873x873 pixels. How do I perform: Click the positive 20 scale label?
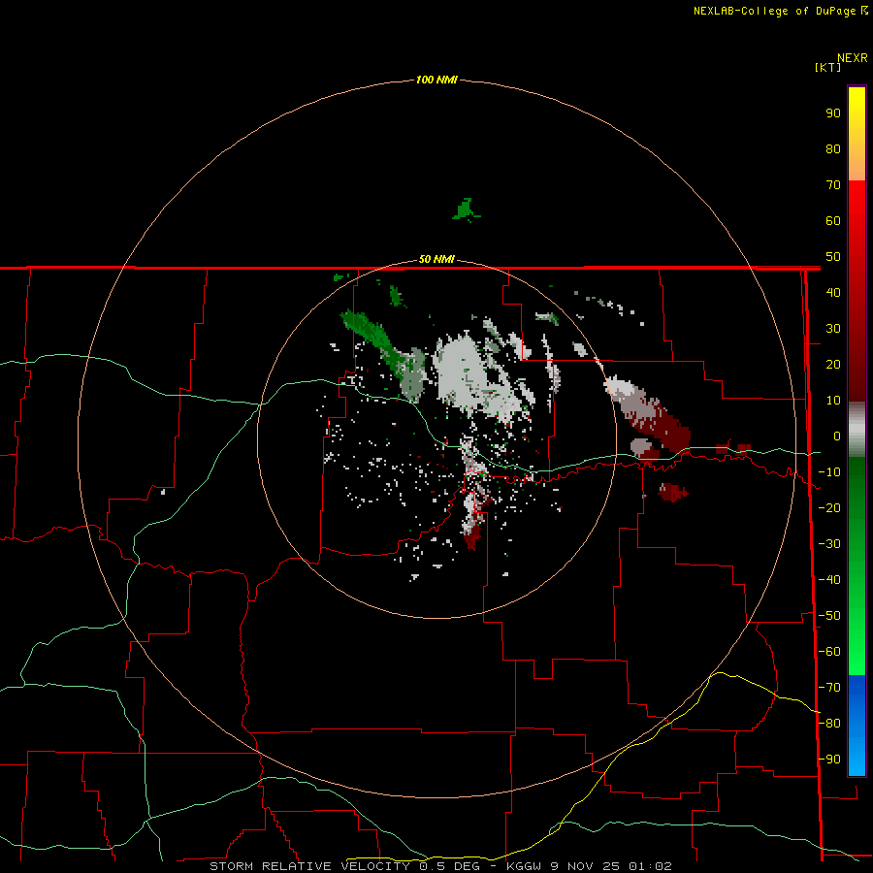833,364
